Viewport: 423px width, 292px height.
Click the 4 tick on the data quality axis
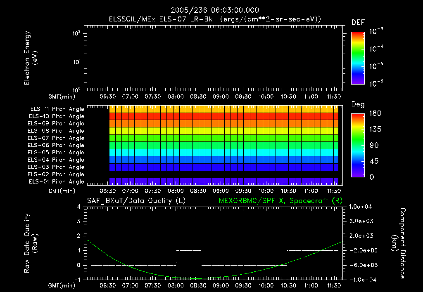(x=79, y=207)
